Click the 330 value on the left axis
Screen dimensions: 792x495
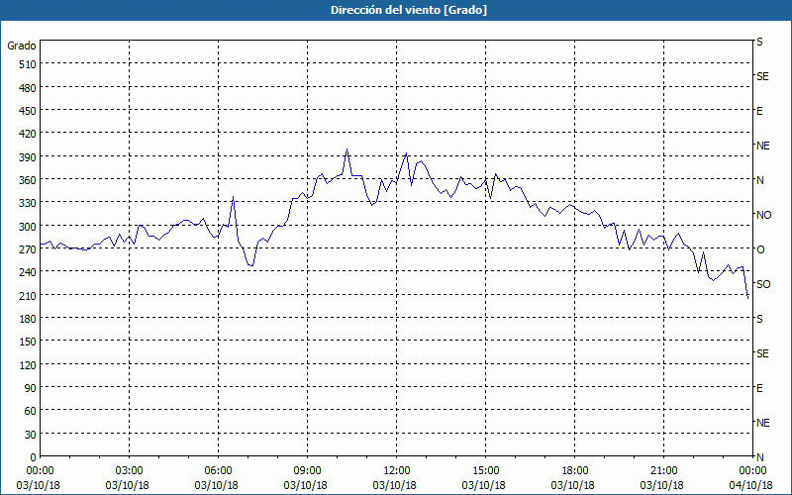click(28, 203)
